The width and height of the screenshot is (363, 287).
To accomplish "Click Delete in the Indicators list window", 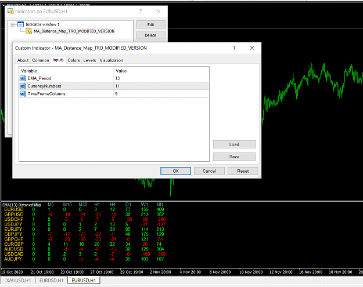I will coord(150,35).
